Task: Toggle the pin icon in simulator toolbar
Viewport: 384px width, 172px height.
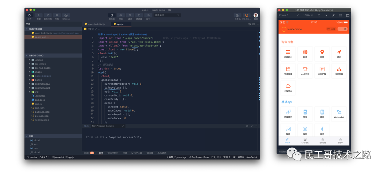Action: 333,15
